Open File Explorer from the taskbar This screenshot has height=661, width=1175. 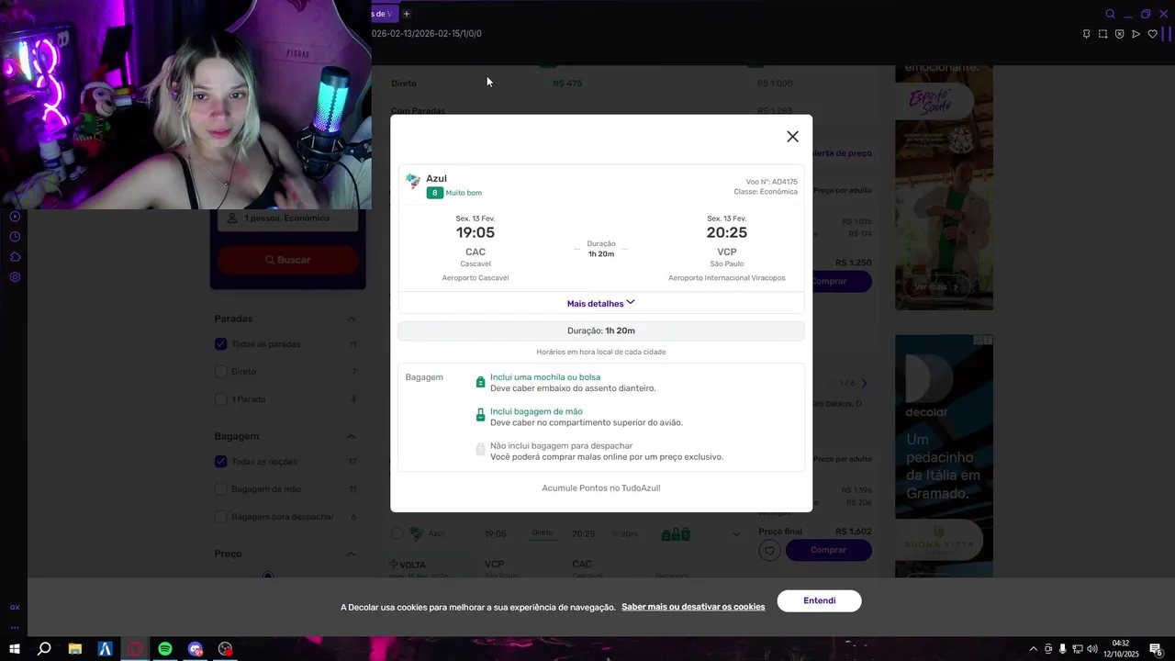click(74, 649)
